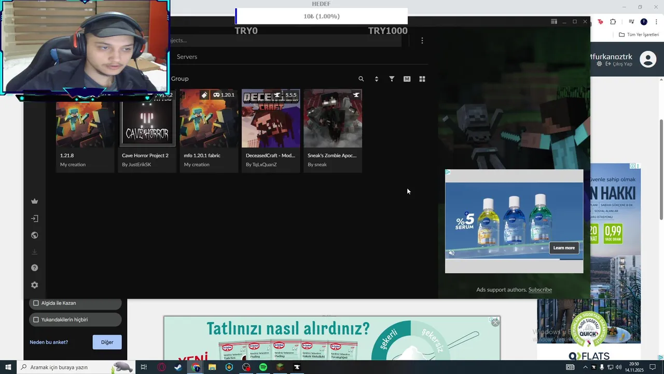Click Learn more on the Nivea ad
The image size is (664, 374).
click(564, 248)
